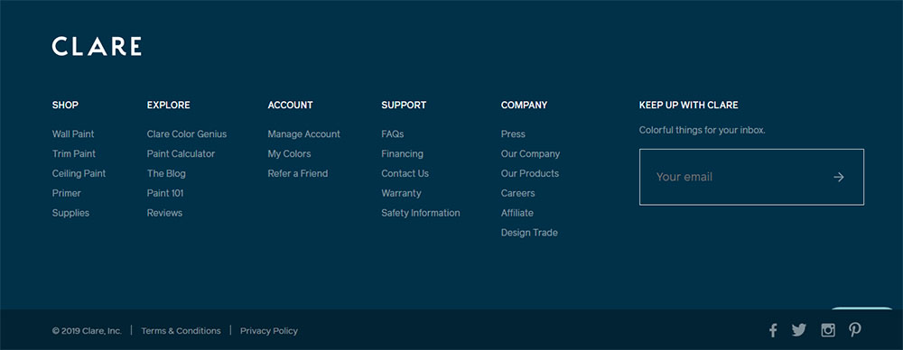Click the CLARE logo
Viewport: 903px width, 350px height.
pos(97,46)
